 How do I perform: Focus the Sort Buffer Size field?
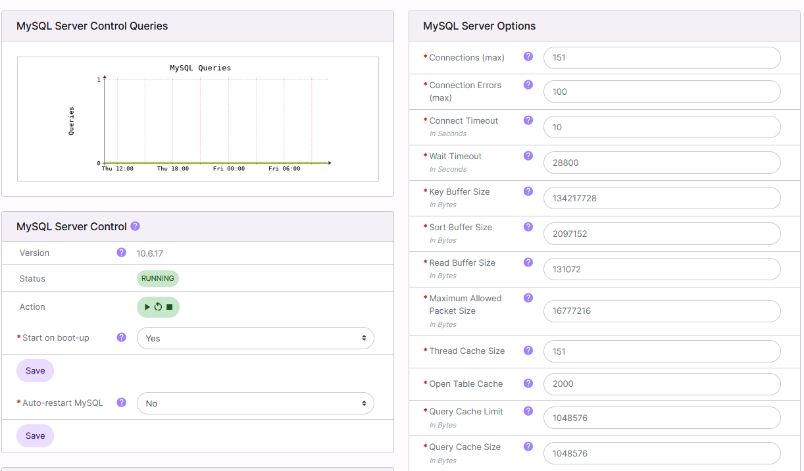(x=662, y=234)
